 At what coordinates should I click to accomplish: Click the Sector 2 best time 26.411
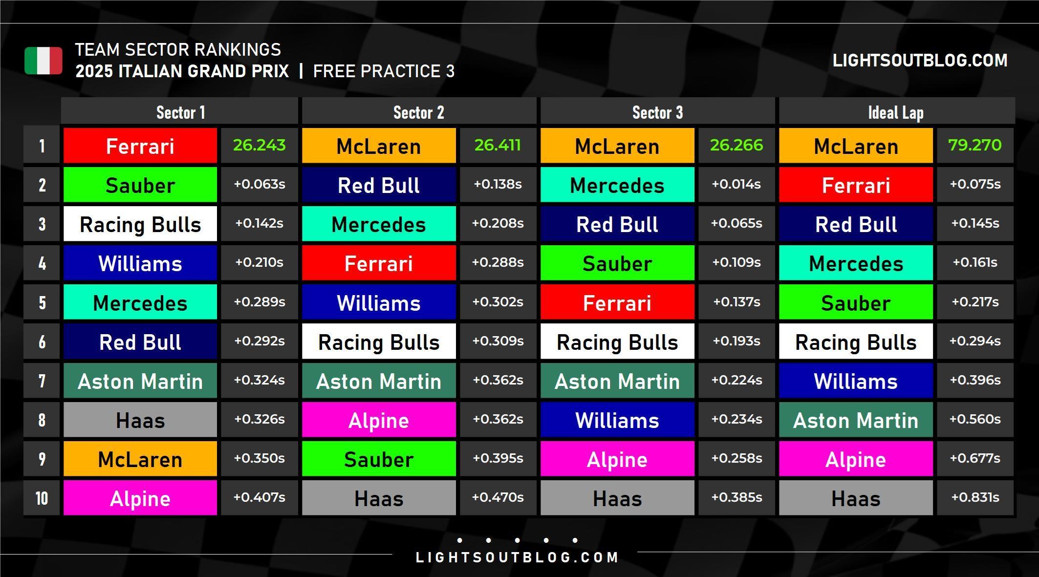pyautogui.click(x=498, y=145)
